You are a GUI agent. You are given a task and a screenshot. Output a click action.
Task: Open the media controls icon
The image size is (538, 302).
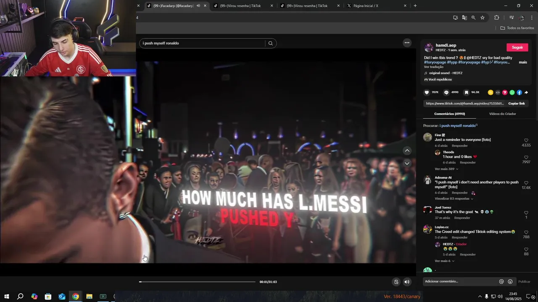click(512, 18)
